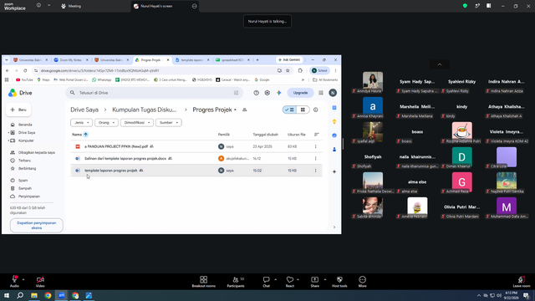Open the Windows Start menu

click(x=7, y=295)
